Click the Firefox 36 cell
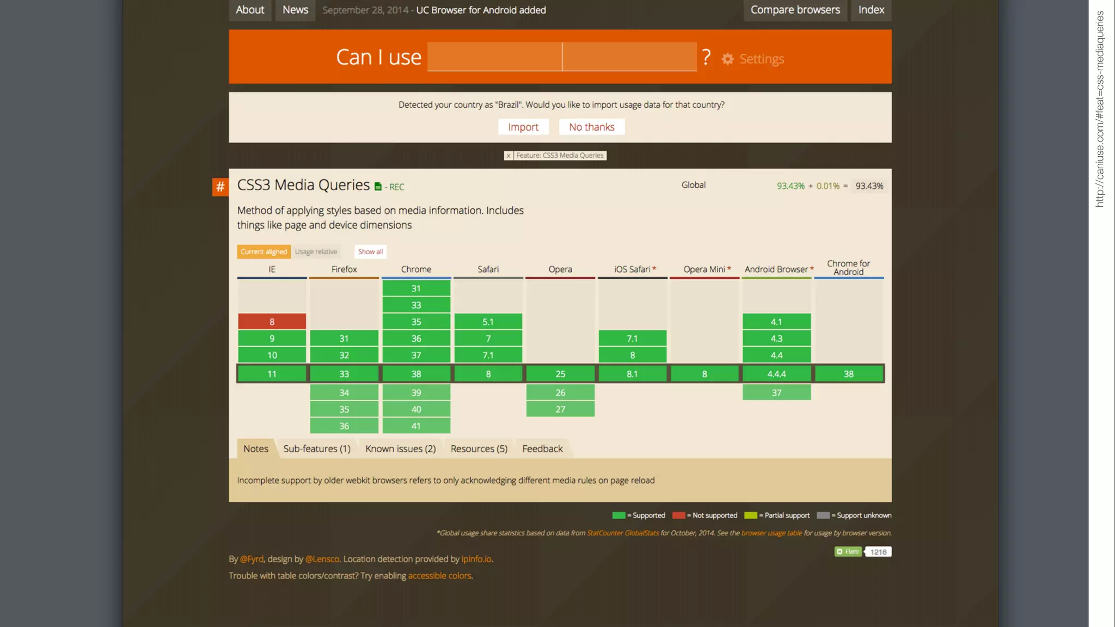This screenshot has width=1115, height=627. pyautogui.click(x=344, y=426)
